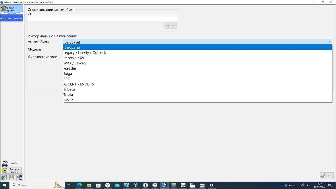Click the vehicle battery voltage icon
This screenshot has width=336, height=189.
point(5,163)
